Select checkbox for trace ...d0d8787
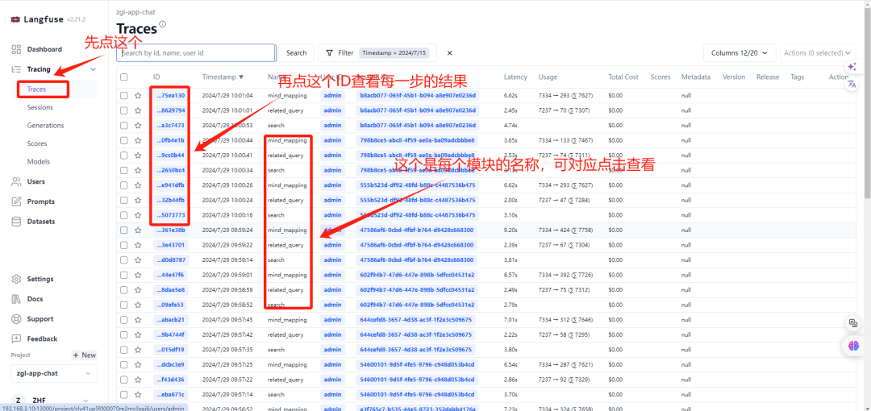This screenshot has width=871, height=411. point(124,260)
